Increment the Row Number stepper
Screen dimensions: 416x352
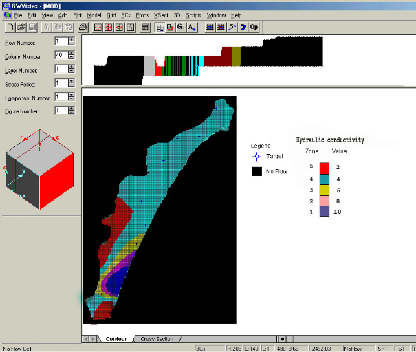click(71, 40)
